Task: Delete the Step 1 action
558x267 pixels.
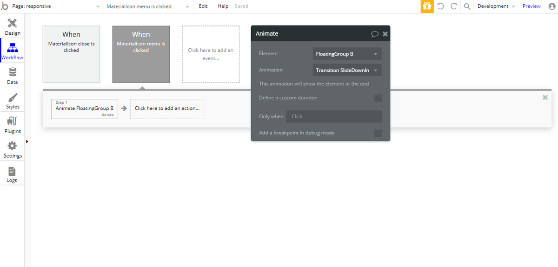Action: click(107, 115)
